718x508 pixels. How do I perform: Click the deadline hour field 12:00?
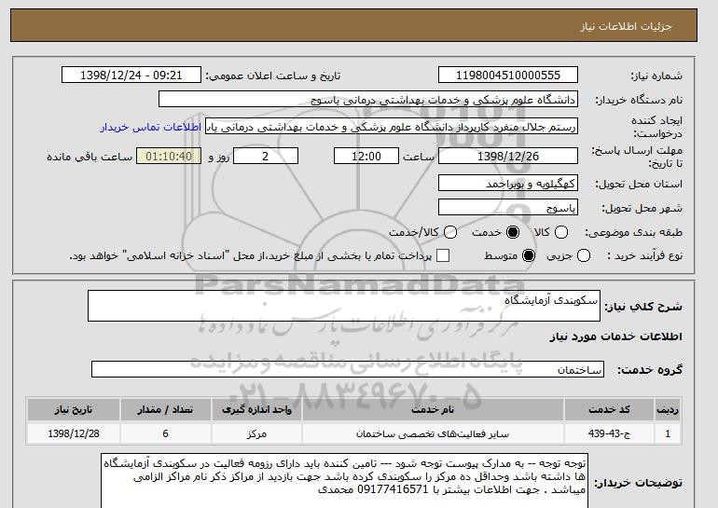[x=366, y=156]
